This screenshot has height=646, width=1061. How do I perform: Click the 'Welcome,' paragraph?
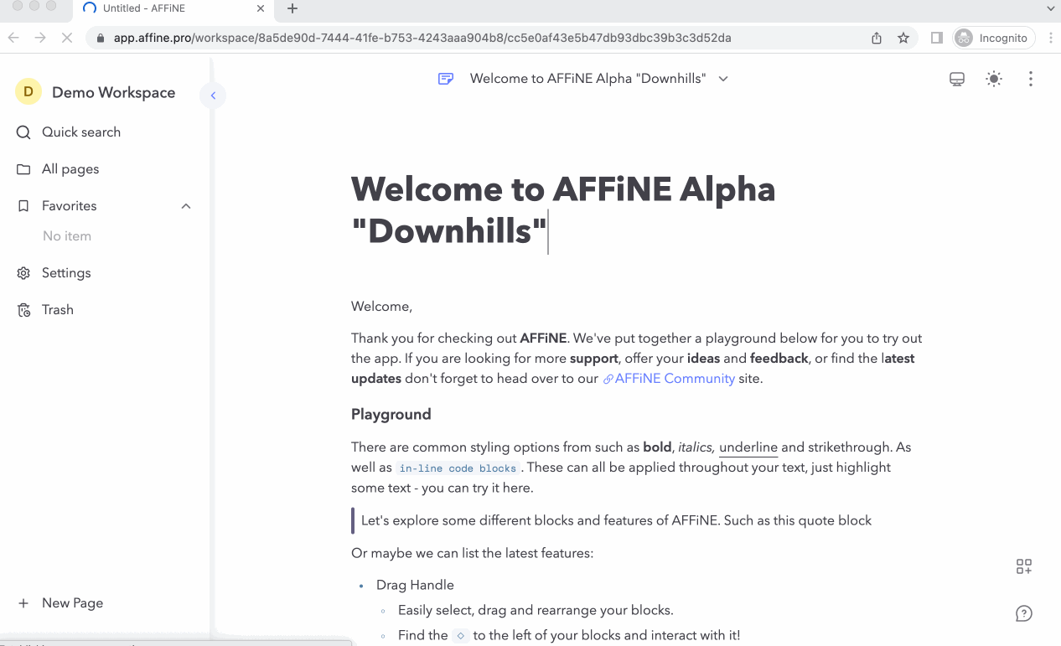[x=382, y=307]
